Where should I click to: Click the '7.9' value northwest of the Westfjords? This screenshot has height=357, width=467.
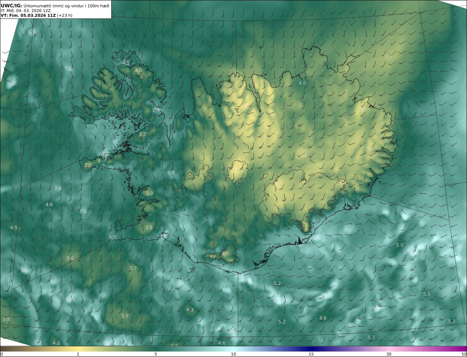(68, 69)
